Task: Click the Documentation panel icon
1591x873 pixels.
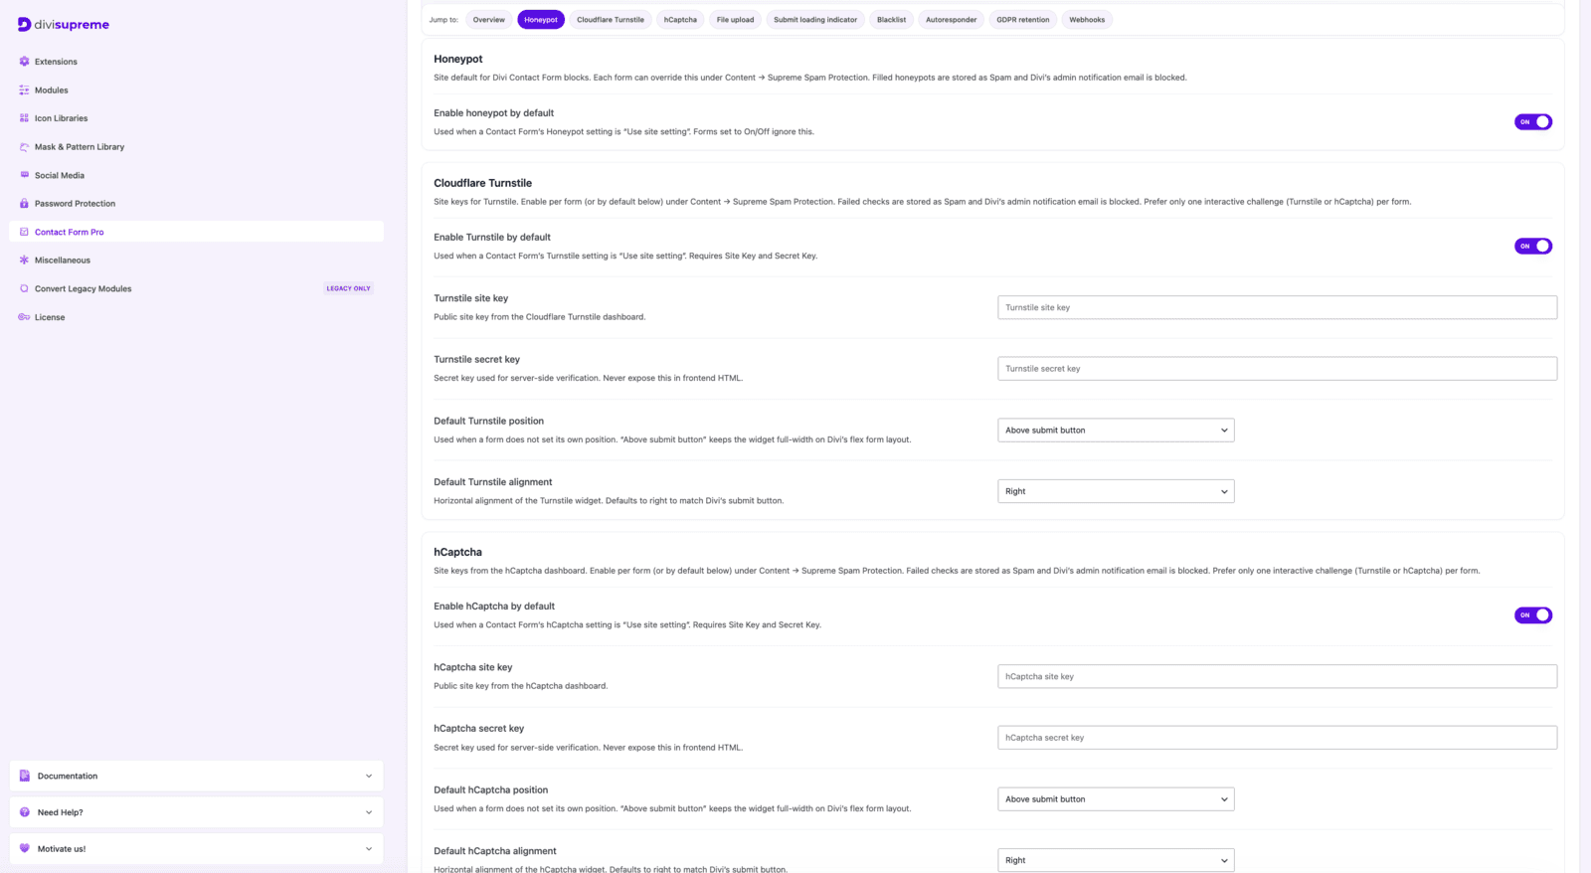Action: coord(25,776)
